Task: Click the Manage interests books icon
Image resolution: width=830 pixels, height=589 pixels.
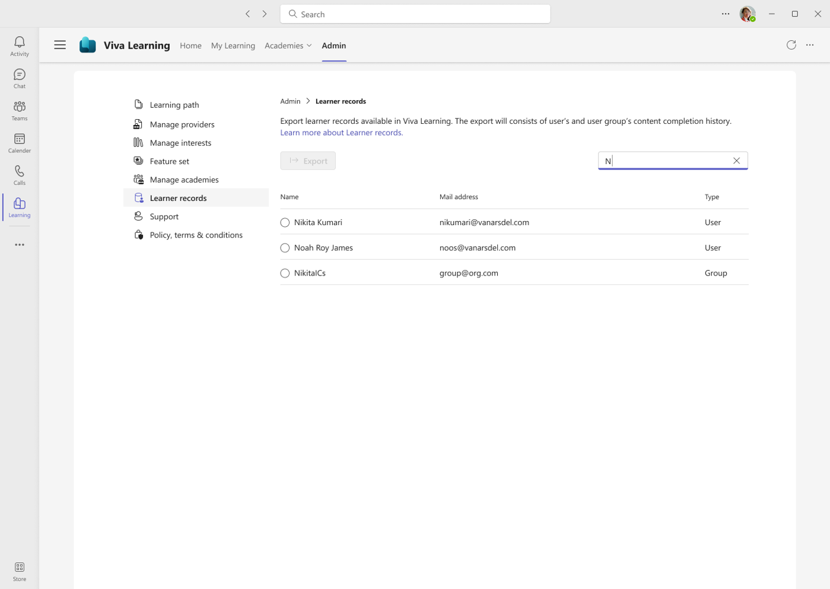Action: click(138, 142)
